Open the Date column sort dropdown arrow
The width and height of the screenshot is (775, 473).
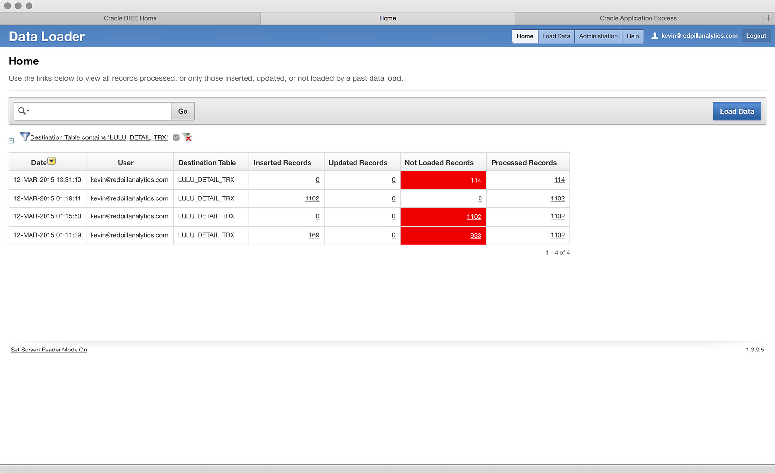[x=52, y=161]
